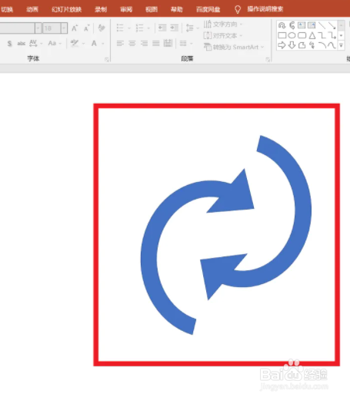Click the lightbulb Tell Me icon

click(x=238, y=9)
